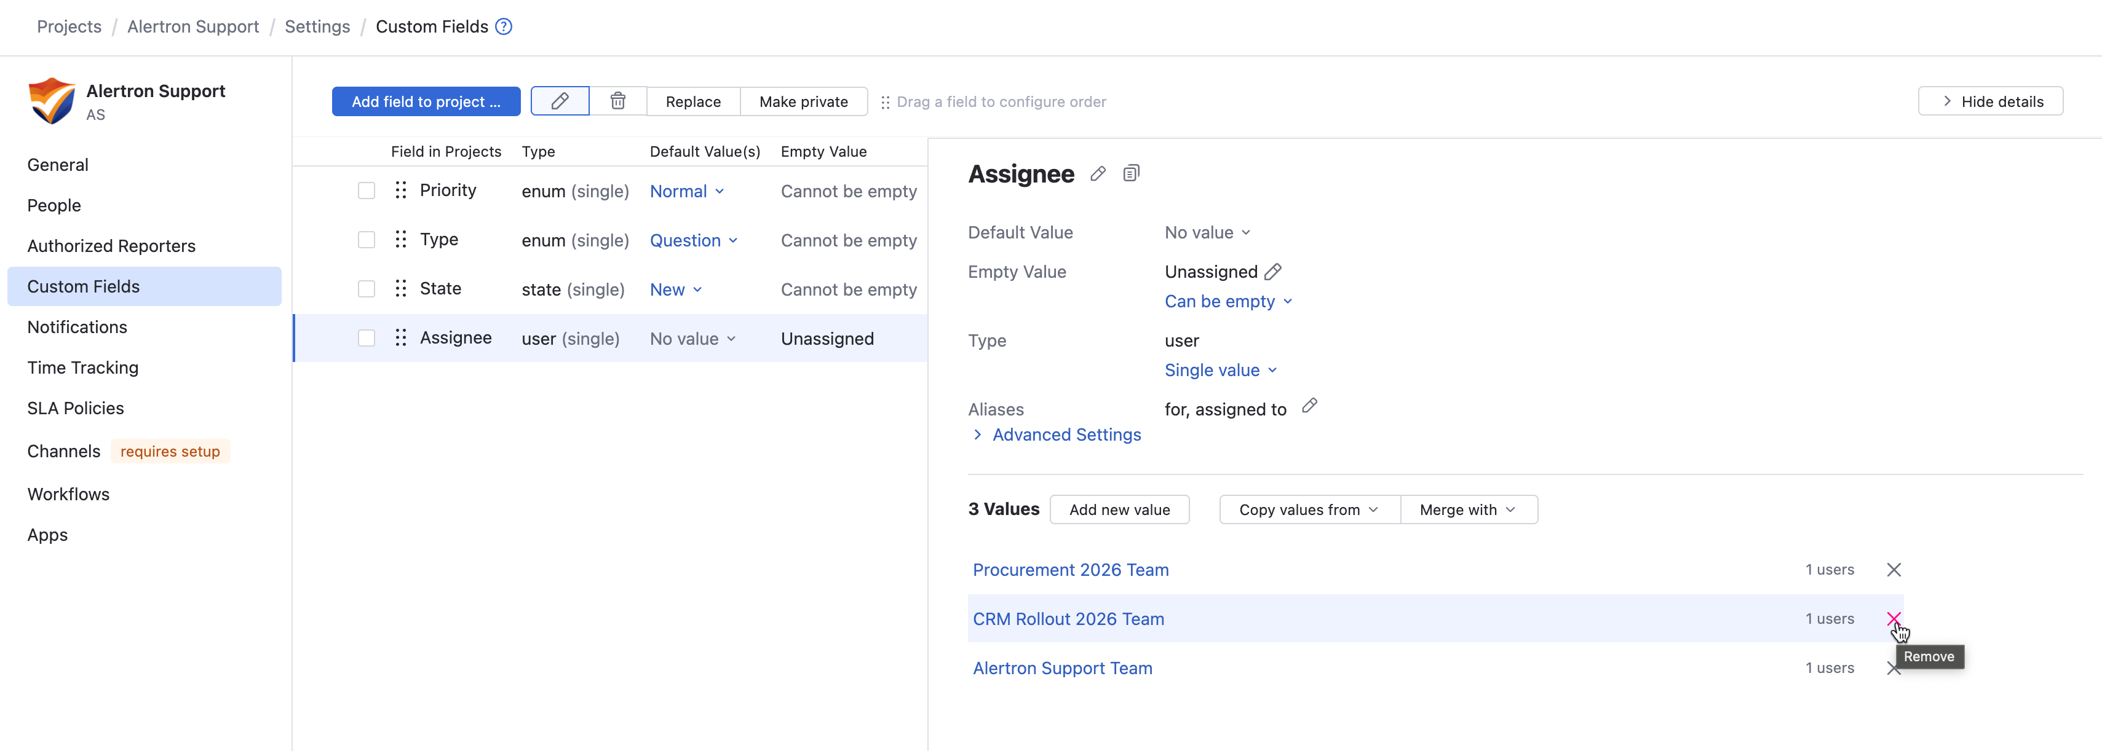Select Custom Fields in sidebar
This screenshot has height=751, width=2102.
[x=145, y=286]
